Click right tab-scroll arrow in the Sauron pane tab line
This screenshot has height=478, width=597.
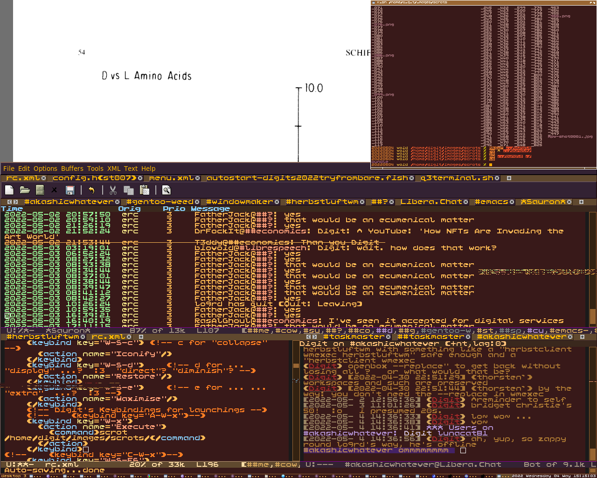pos(16,202)
